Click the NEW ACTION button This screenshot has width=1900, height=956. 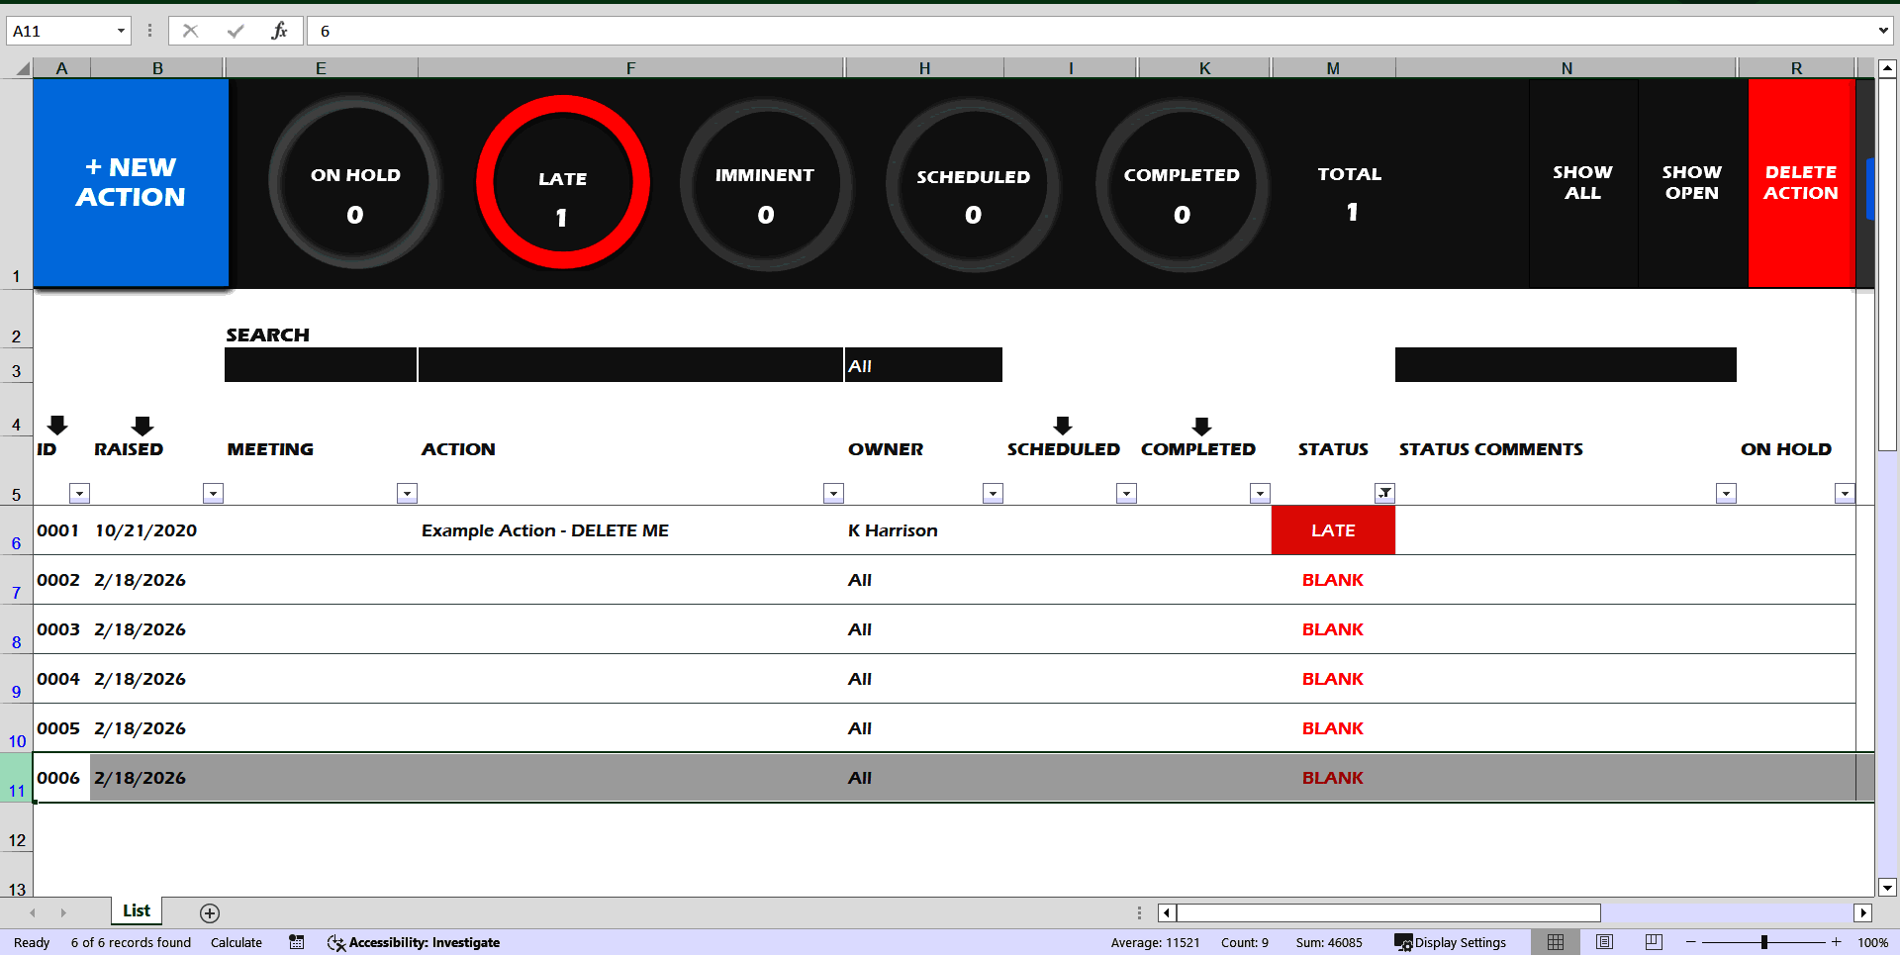(x=130, y=183)
